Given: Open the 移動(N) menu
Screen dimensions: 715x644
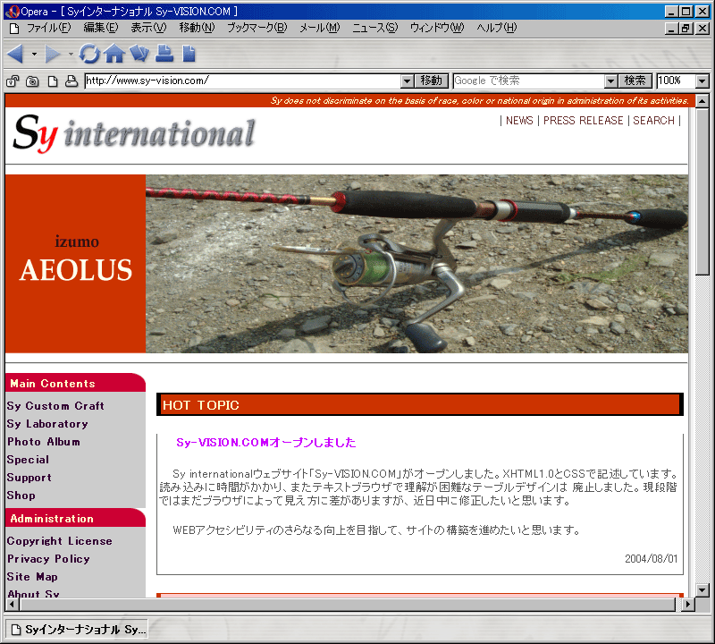Looking at the screenshot, I should (x=197, y=28).
